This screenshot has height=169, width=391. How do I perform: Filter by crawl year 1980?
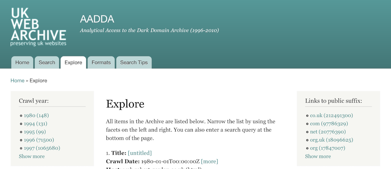coord(36,116)
